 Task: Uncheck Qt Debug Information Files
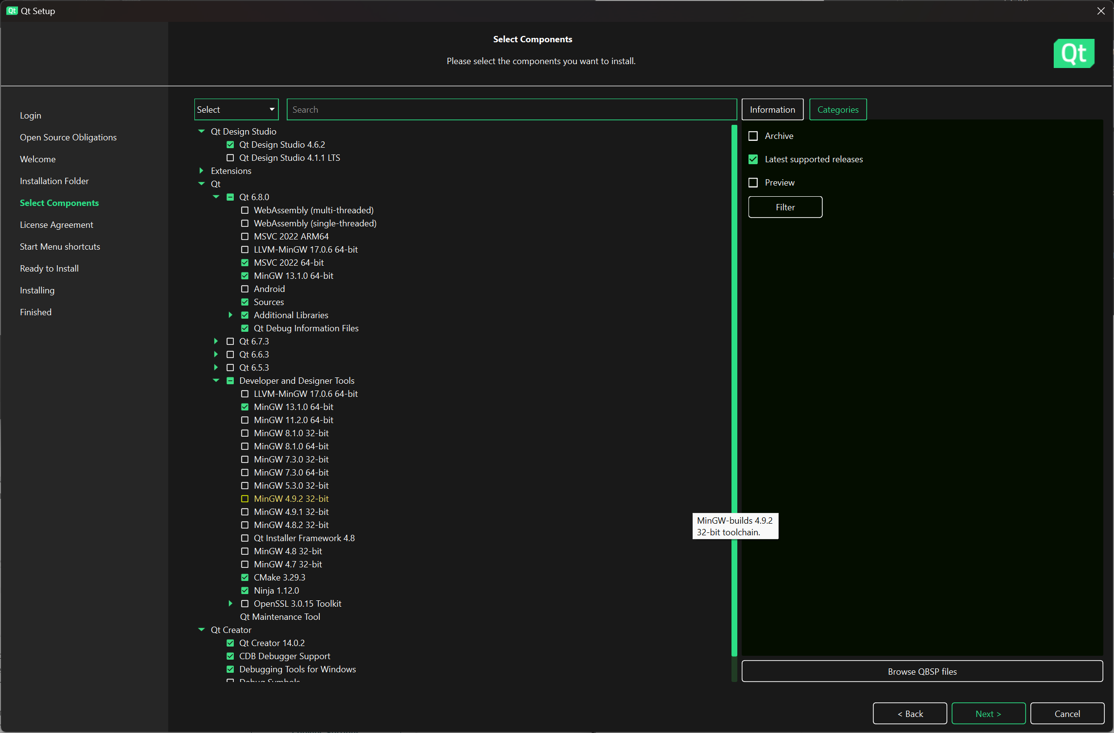(x=245, y=328)
